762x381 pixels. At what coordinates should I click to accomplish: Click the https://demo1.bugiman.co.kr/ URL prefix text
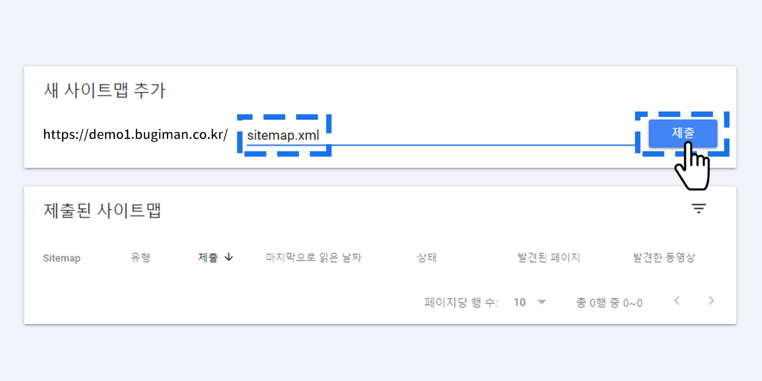coord(136,134)
